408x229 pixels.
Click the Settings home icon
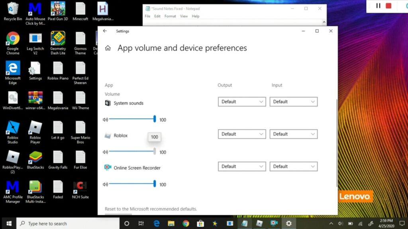[x=108, y=48]
